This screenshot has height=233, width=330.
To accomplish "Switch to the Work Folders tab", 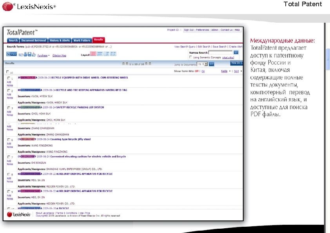I will (82, 40).
